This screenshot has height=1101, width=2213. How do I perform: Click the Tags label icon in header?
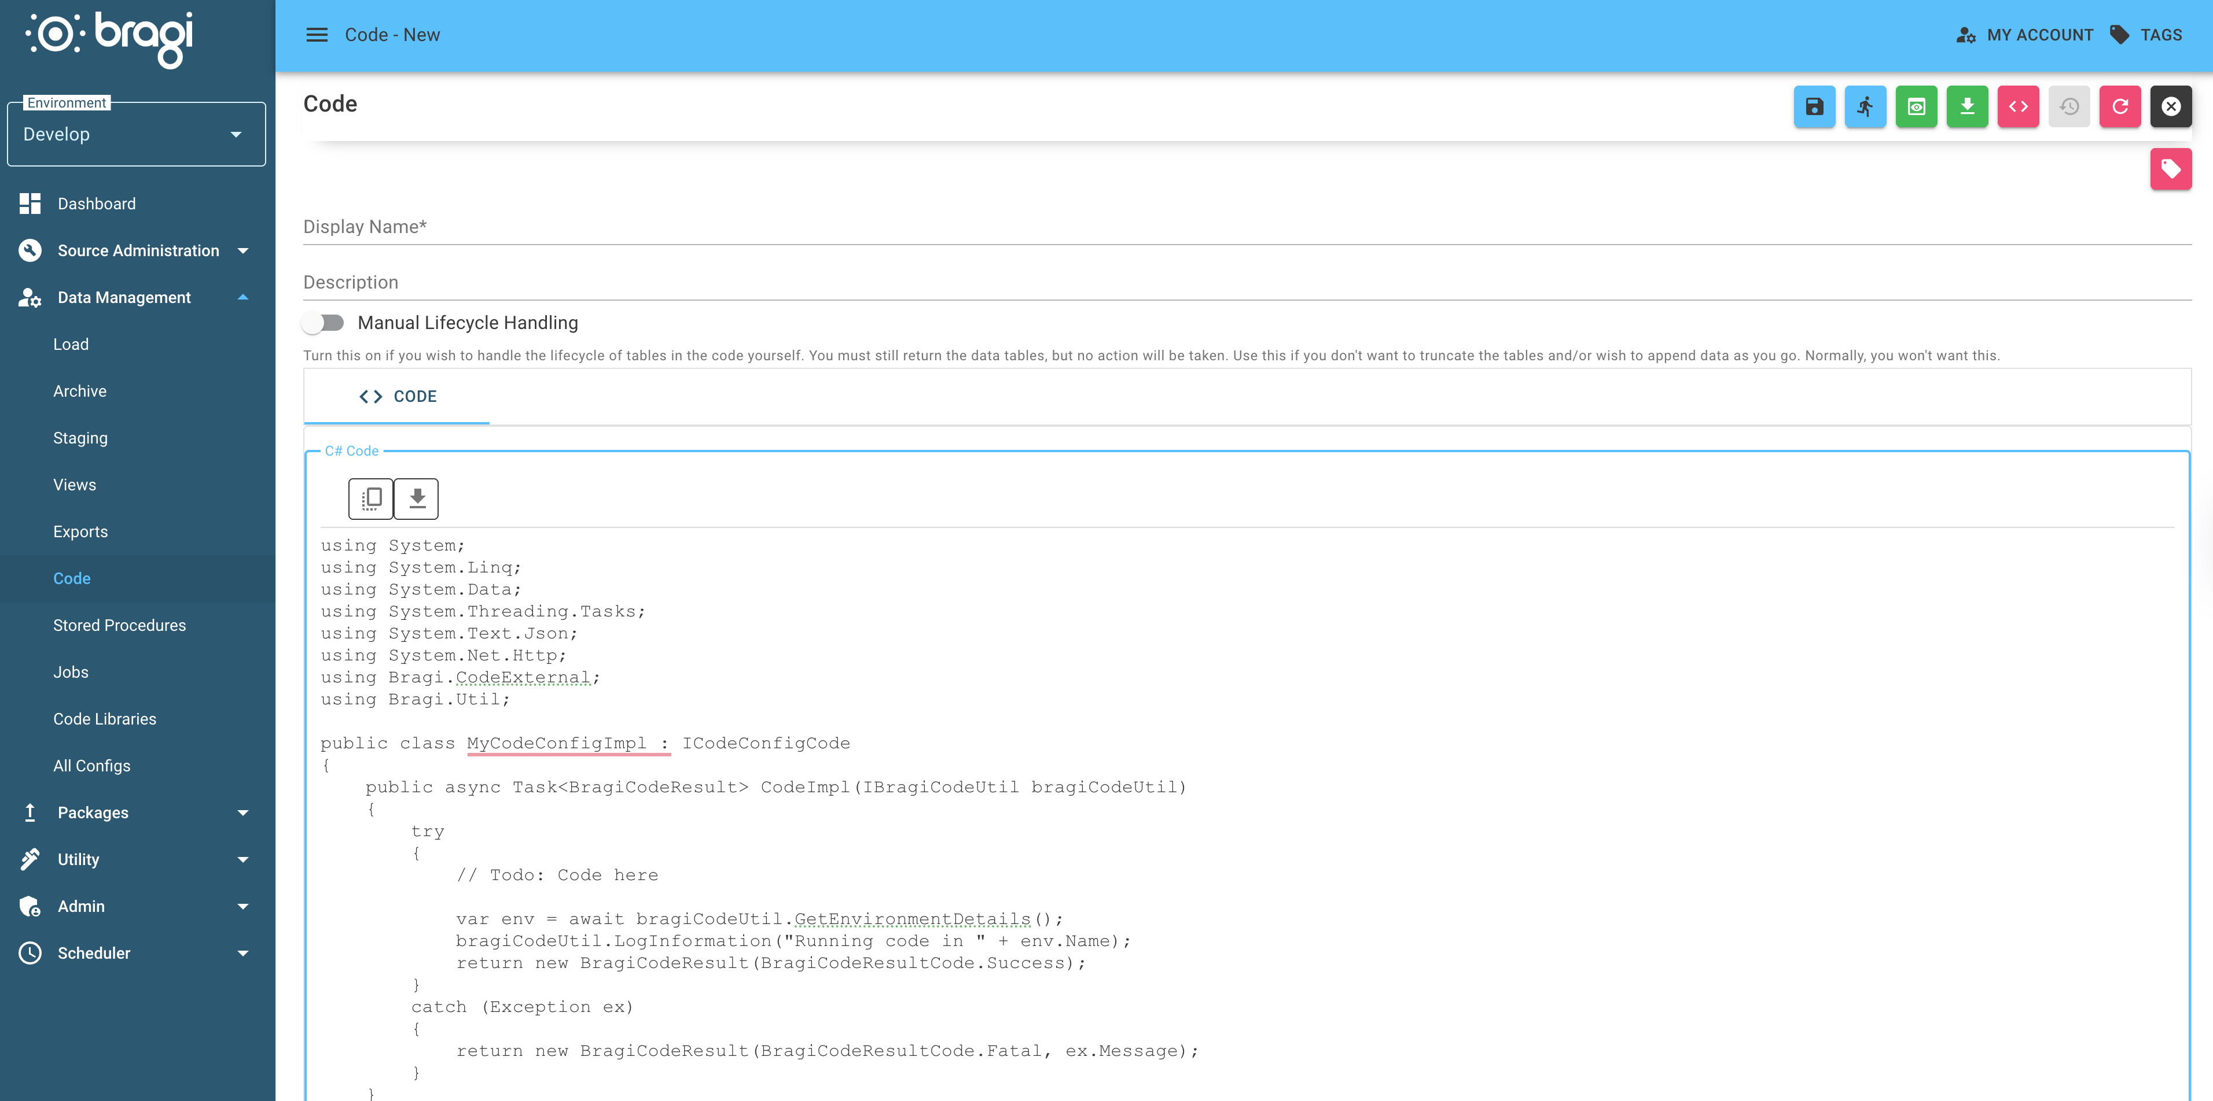click(x=2119, y=34)
